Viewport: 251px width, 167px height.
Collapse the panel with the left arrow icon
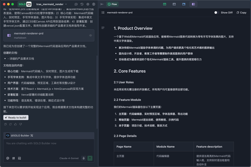(101, 4)
